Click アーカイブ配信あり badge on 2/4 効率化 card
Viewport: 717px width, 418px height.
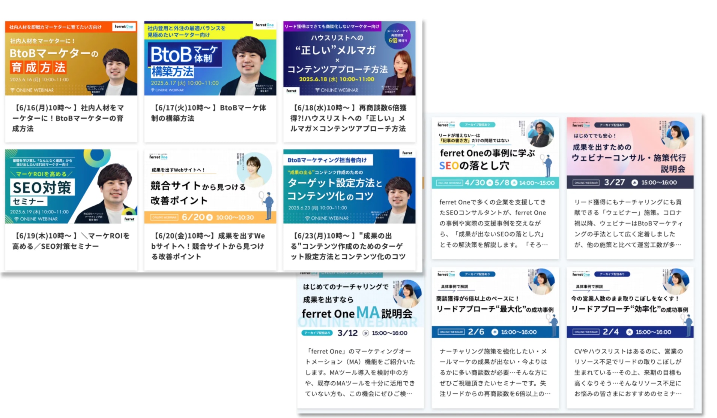612,274
